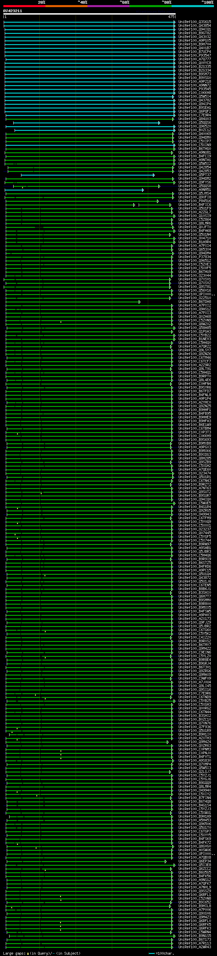Click hit label UniRef100_B4FIC6
The image size is (217, 956).
(x=195, y=205)
